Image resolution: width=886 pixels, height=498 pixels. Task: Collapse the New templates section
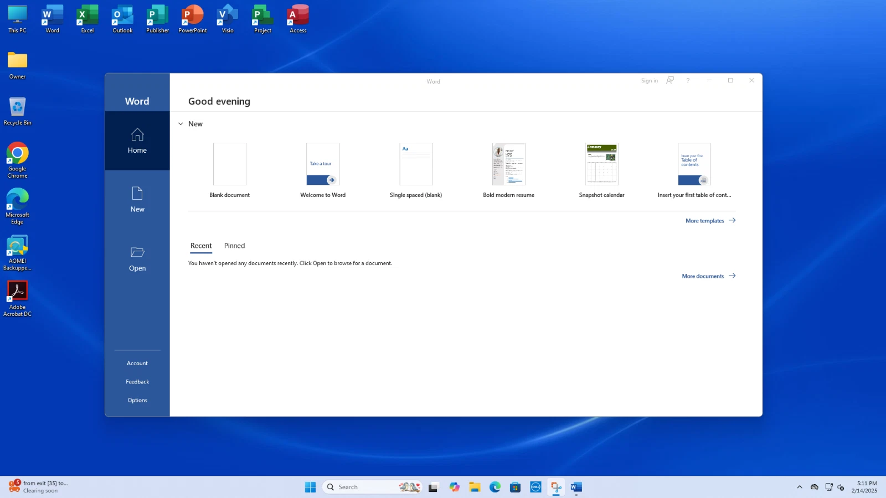(181, 124)
